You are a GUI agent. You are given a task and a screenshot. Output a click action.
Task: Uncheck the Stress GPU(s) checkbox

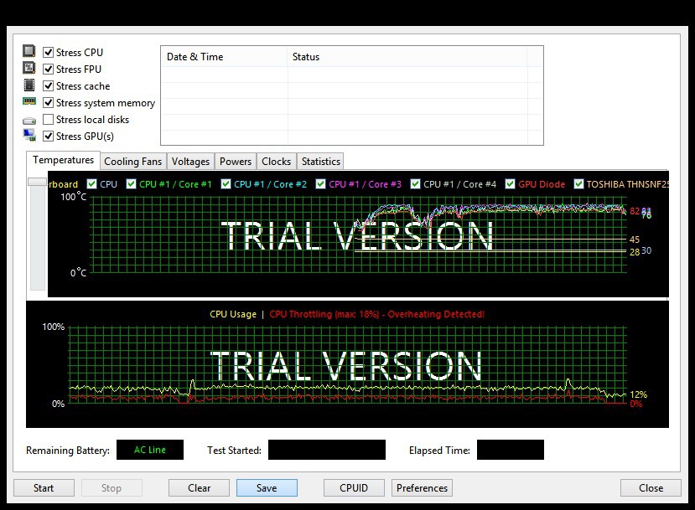[49, 137]
